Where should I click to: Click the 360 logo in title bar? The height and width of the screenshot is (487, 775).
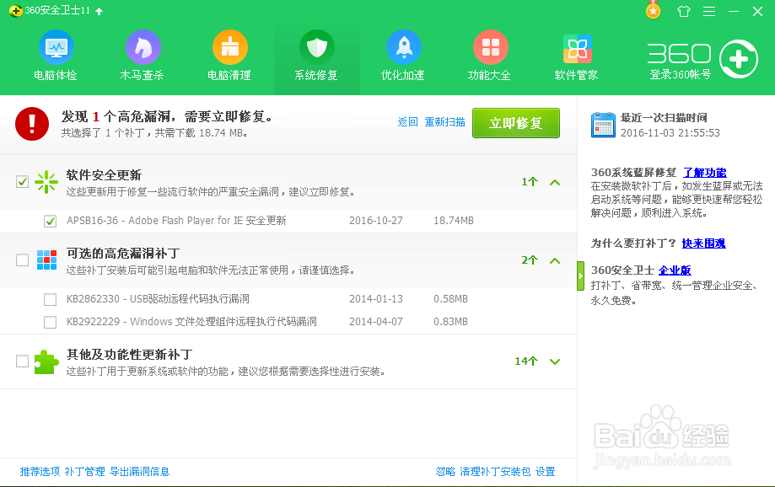tap(15, 11)
